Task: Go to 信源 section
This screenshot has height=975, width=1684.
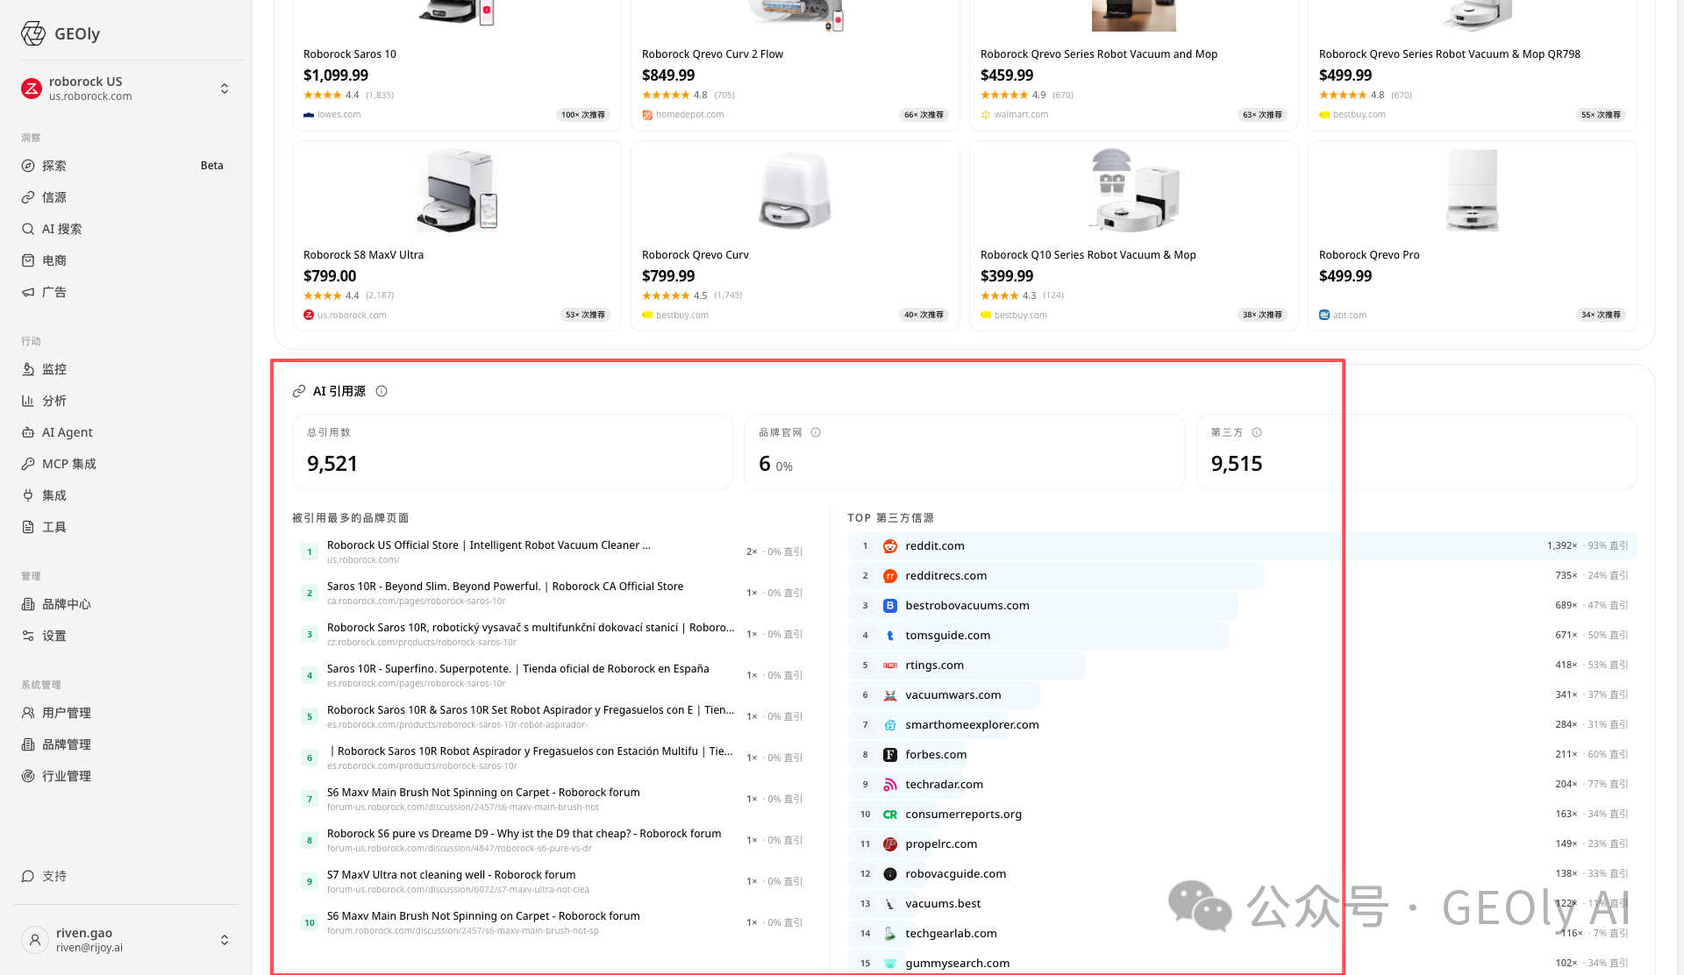Action: point(126,197)
